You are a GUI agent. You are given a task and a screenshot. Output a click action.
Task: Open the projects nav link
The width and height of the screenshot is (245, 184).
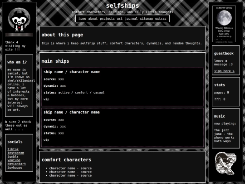click(x=107, y=19)
